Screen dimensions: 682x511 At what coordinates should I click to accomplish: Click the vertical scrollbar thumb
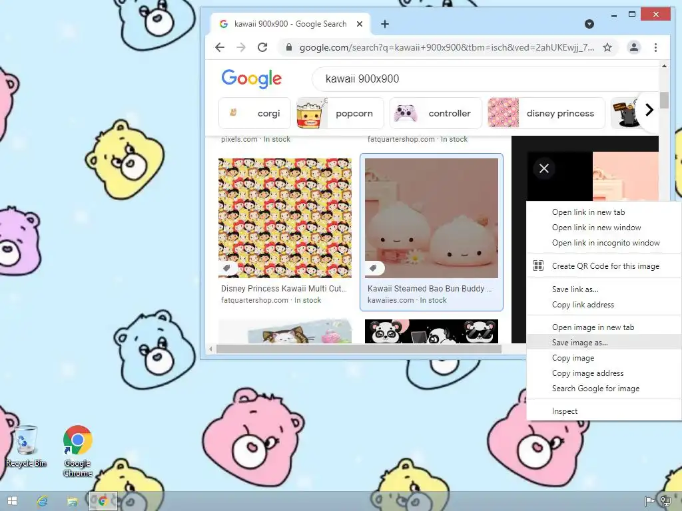[664, 100]
